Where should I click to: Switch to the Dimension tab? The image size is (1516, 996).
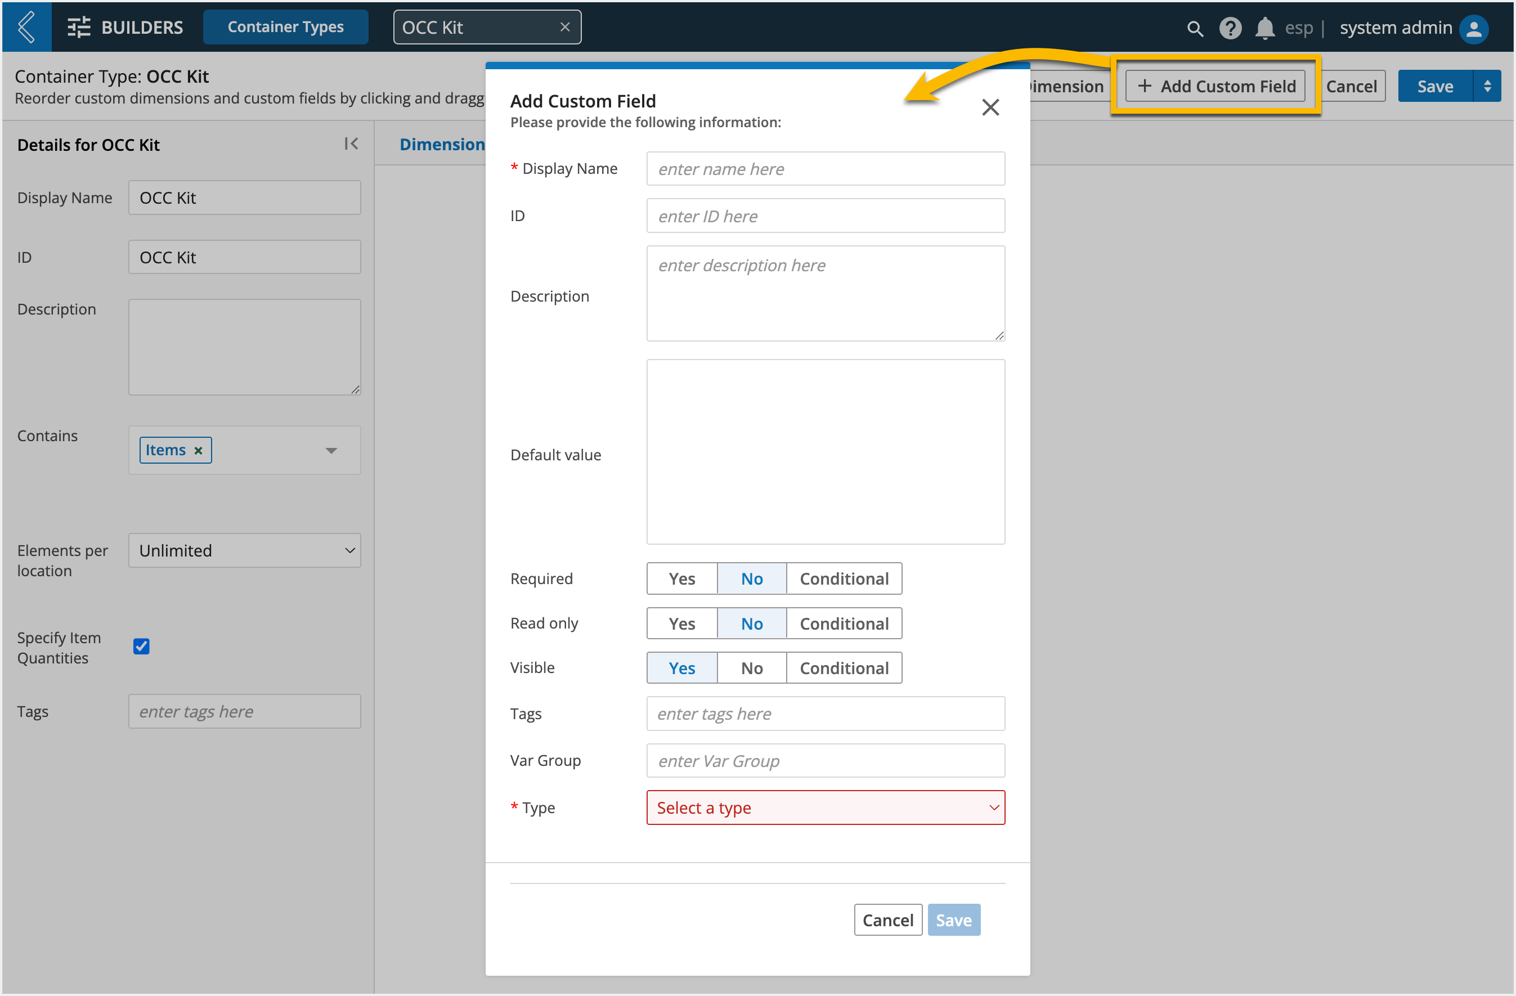(x=442, y=145)
